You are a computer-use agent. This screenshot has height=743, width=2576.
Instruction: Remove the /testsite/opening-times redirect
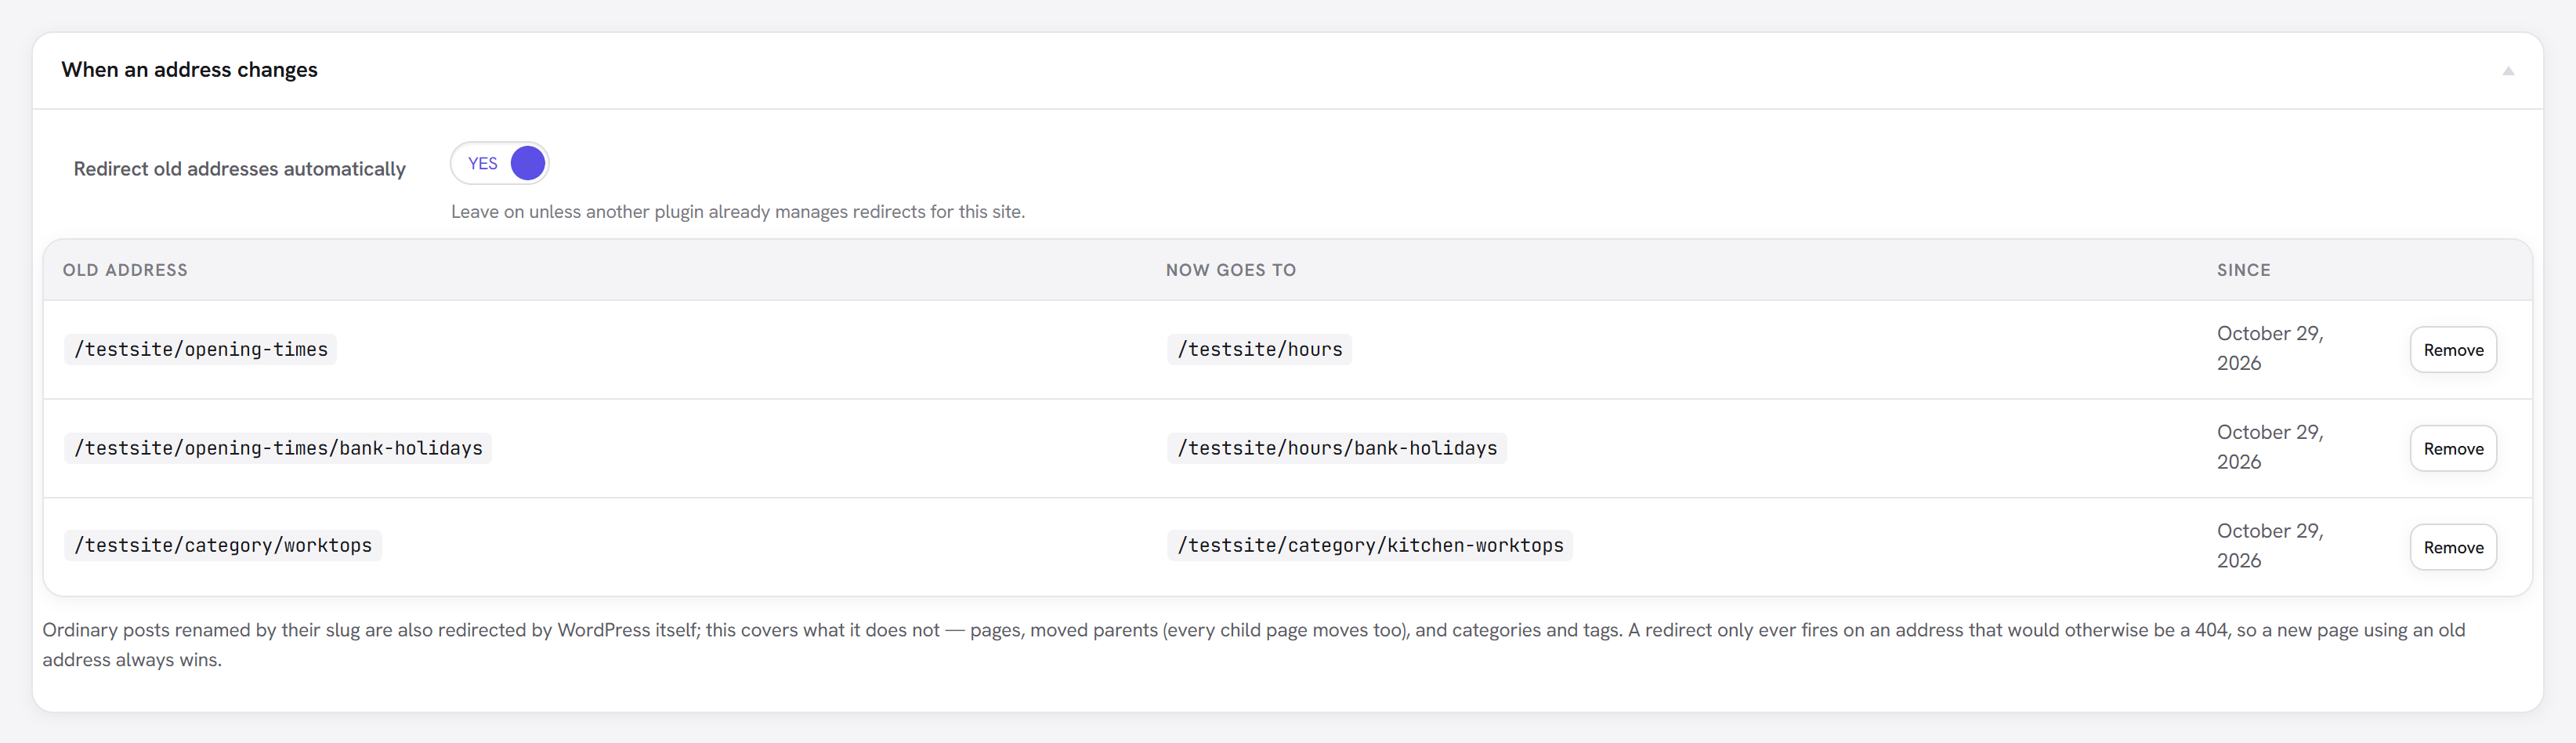(2453, 350)
